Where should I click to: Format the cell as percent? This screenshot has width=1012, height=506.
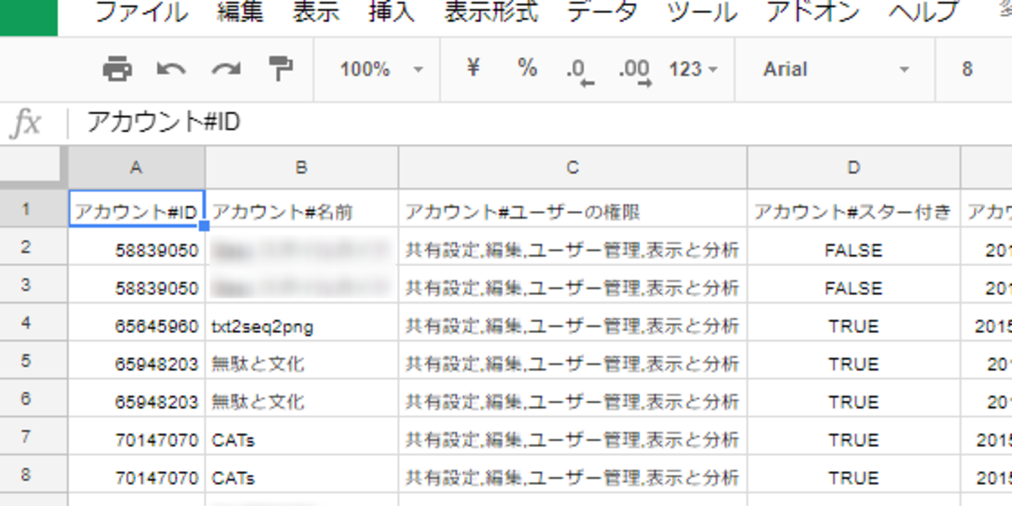pos(527,69)
